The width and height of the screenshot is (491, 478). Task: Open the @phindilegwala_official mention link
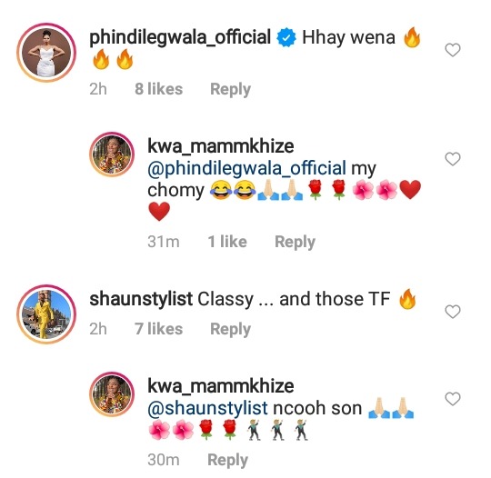[x=246, y=168]
